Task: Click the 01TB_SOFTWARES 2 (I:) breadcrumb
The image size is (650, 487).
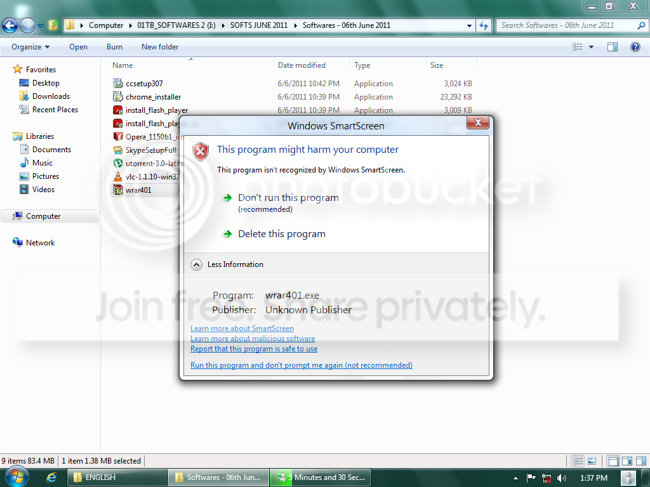Action: click(x=176, y=25)
